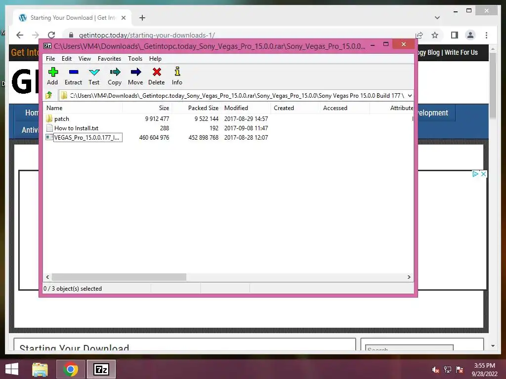This screenshot has width=506, height=379.
Task: Run the Test archive tool
Action: 94,72
